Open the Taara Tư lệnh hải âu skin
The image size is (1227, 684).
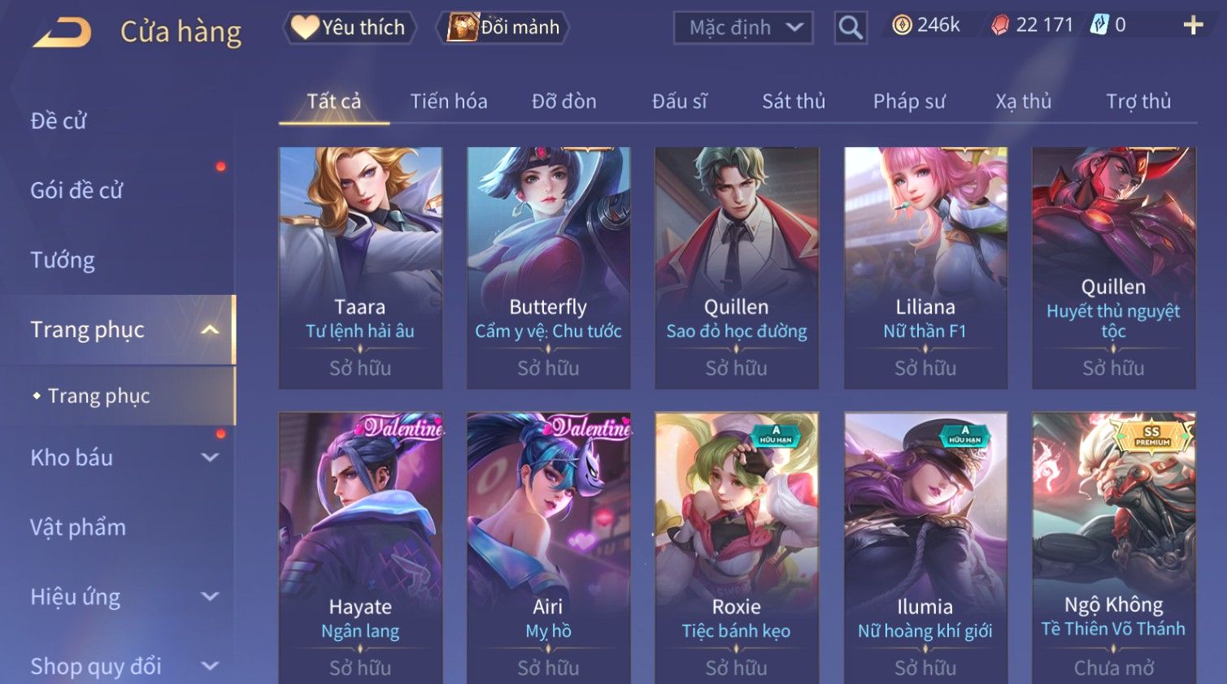(x=360, y=268)
